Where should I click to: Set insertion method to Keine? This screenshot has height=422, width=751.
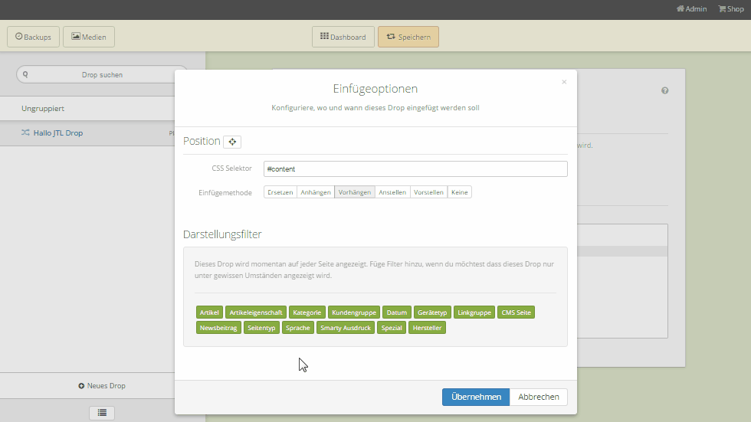(460, 192)
